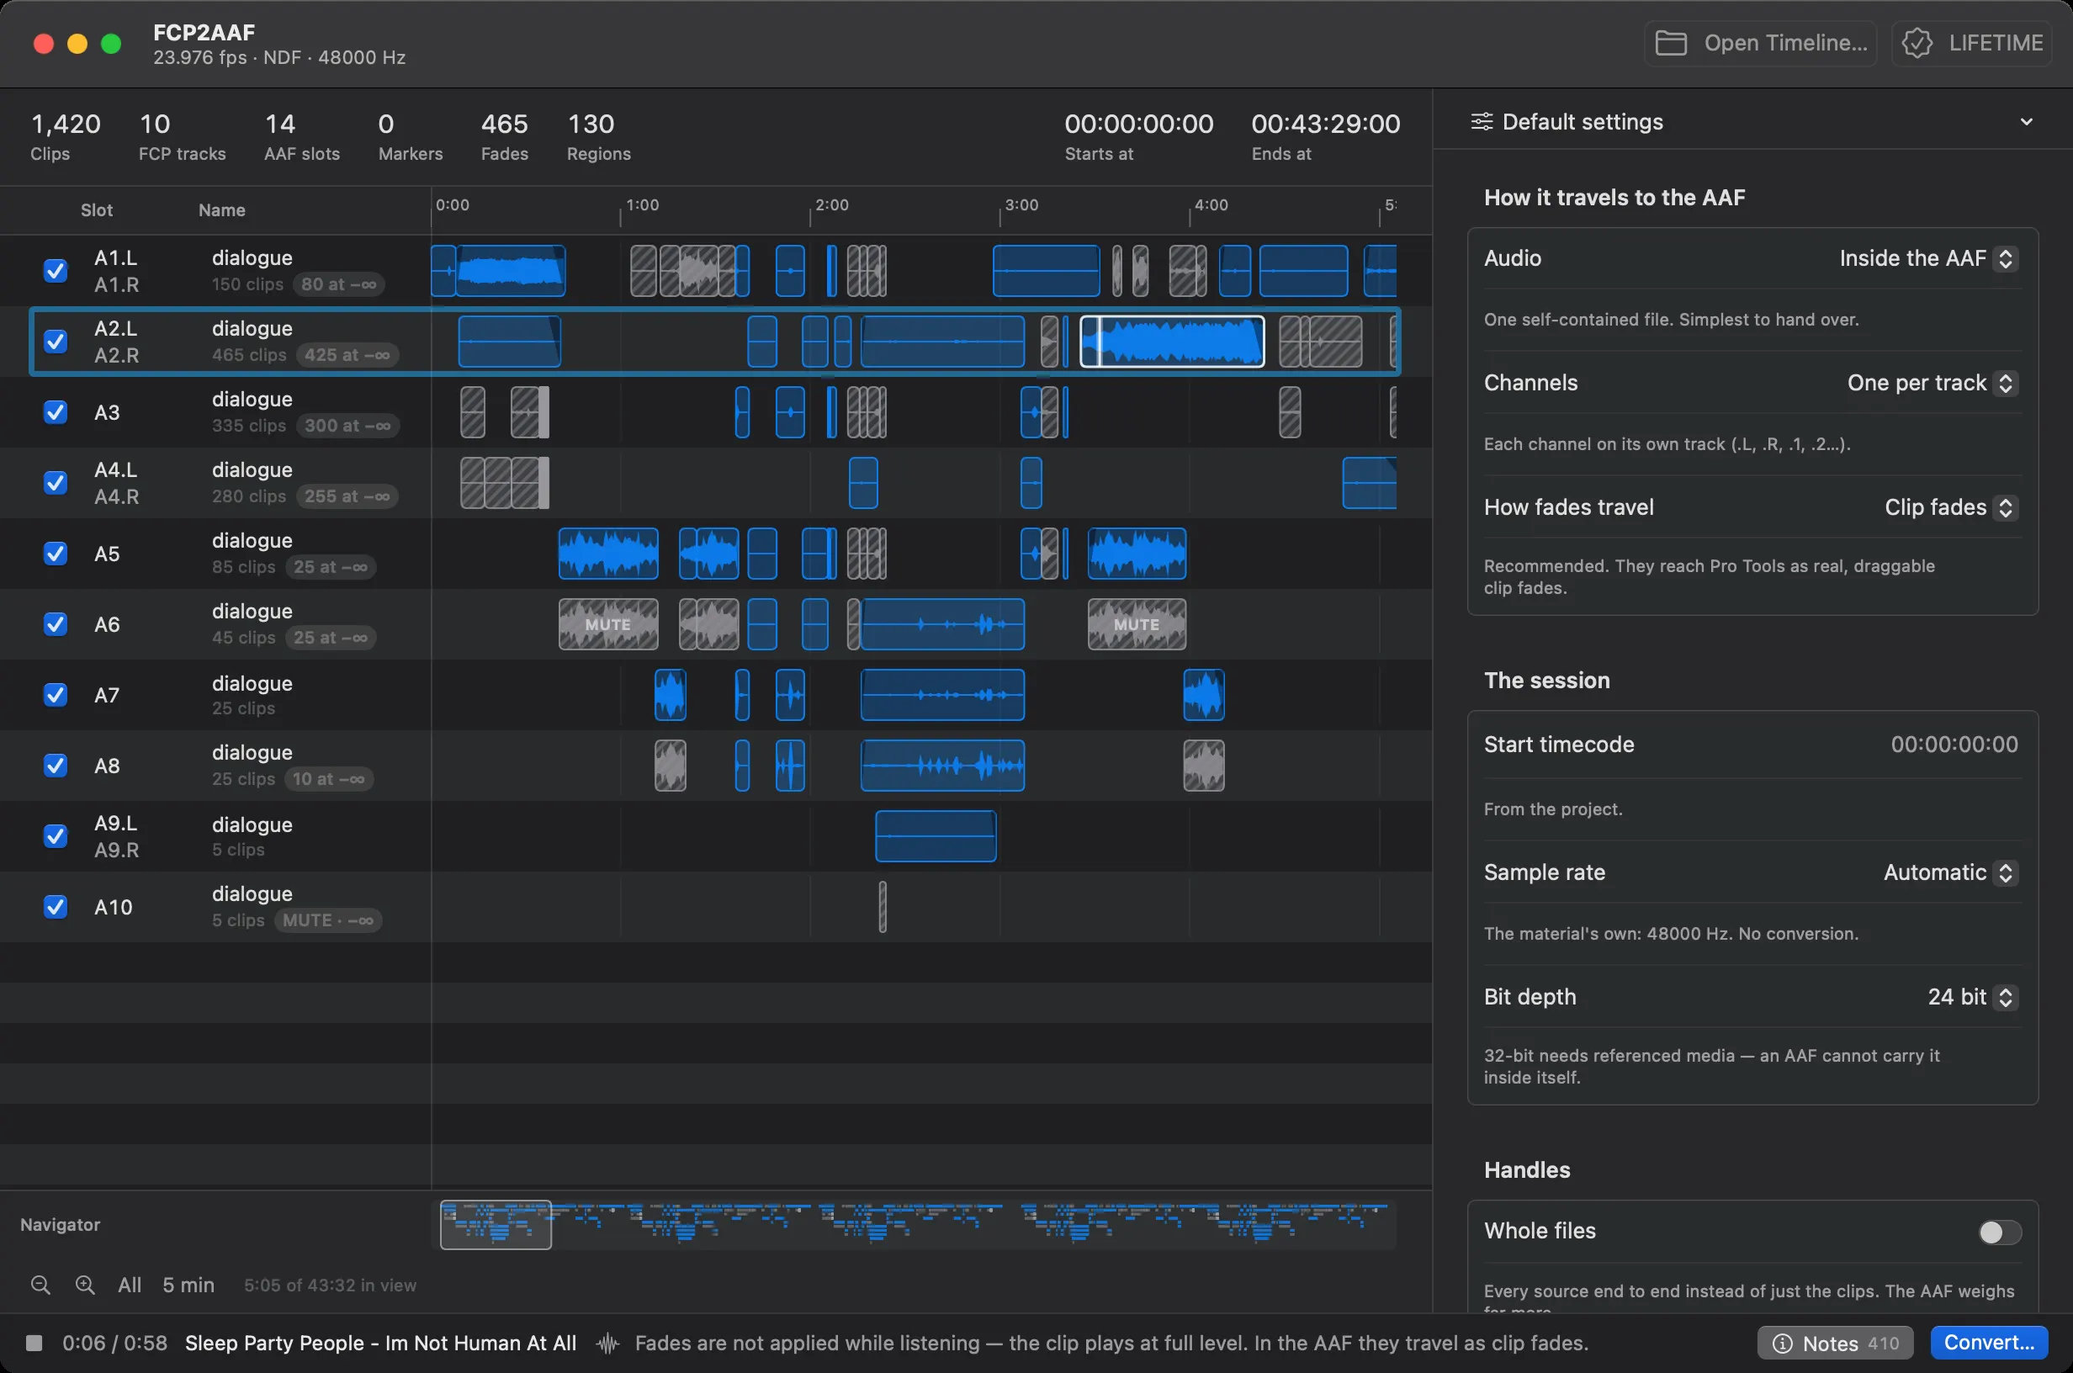Click the '5 clips' text under A9.L
This screenshot has width=2073, height=1373.
(238, 850)
